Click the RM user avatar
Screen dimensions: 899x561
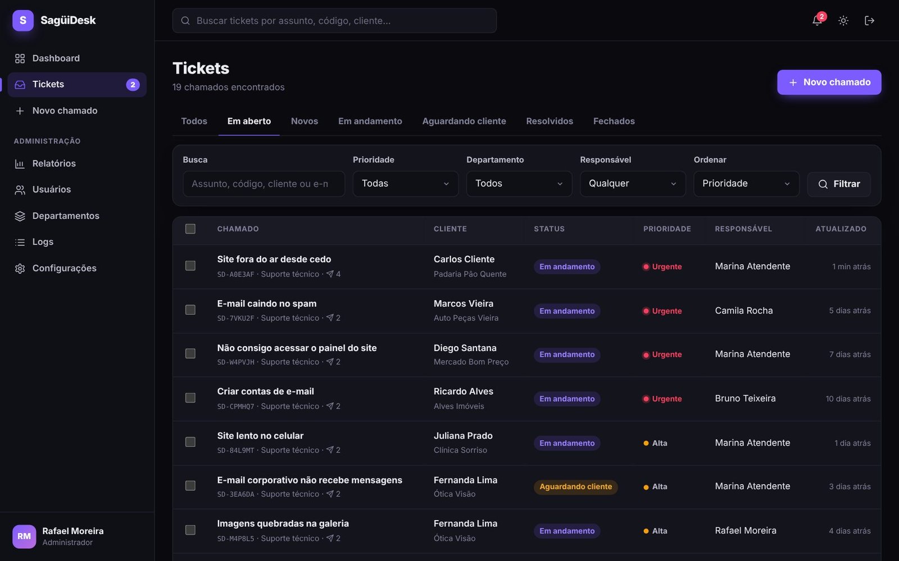point(24,536)
